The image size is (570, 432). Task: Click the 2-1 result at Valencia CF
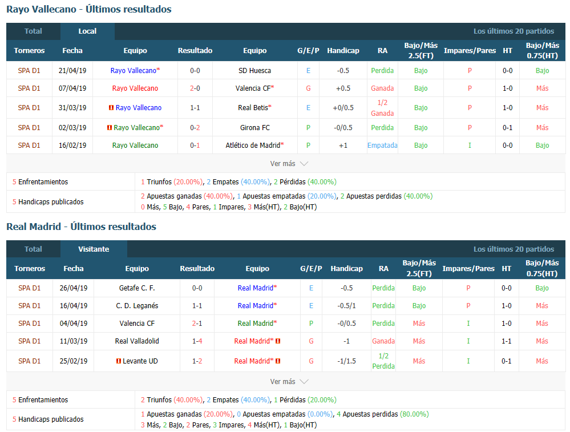tap(197, 323)
